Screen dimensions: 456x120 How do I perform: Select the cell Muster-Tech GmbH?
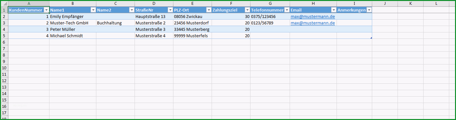(x=73, y=23)
